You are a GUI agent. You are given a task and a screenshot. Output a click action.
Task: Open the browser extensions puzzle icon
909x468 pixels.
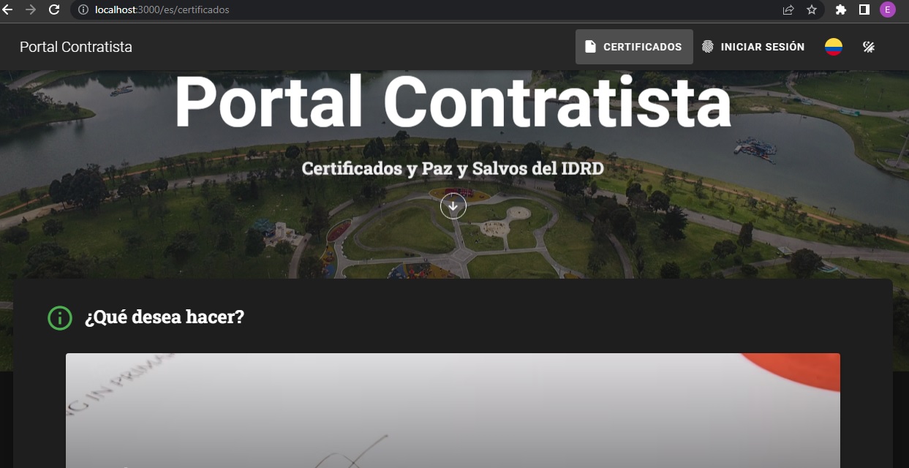[841, 10]
